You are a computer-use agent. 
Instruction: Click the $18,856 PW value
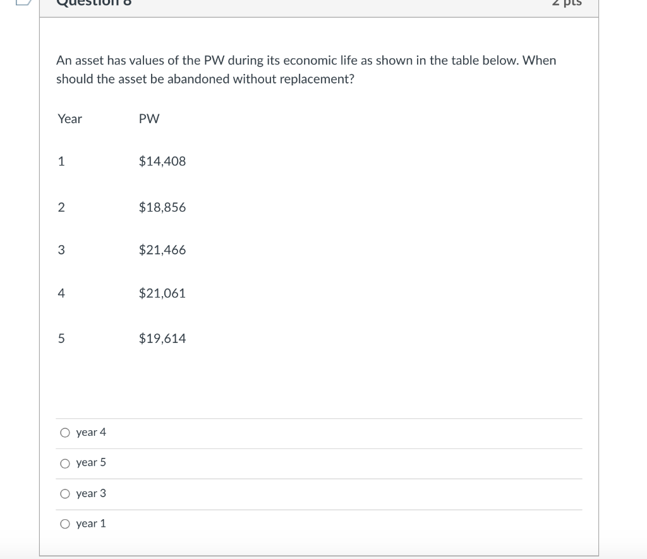(x=162, y=207)
